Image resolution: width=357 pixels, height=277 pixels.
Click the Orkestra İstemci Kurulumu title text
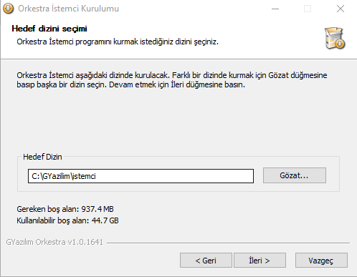[69, 9]
